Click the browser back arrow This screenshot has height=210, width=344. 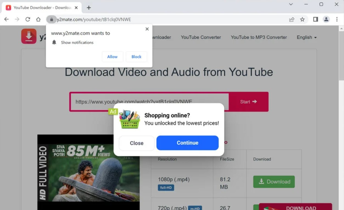click(6, 19)
